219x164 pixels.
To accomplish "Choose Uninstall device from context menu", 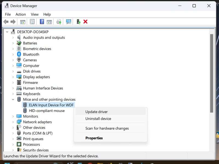I will point(111,119).
